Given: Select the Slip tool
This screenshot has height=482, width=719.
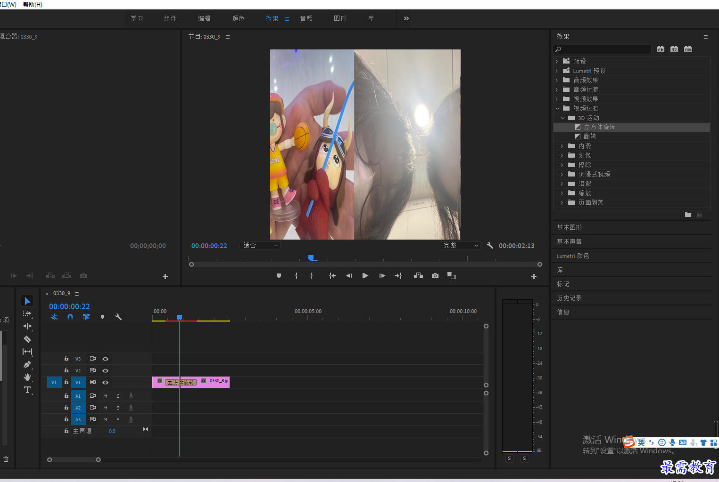Looking at the screenshot, I should pos(27,352).
